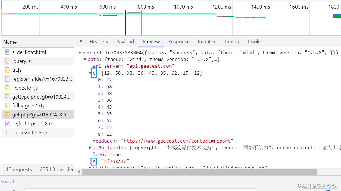Collapse the c array node
Viewport: 341px width, 191px height.
point(90,73)
